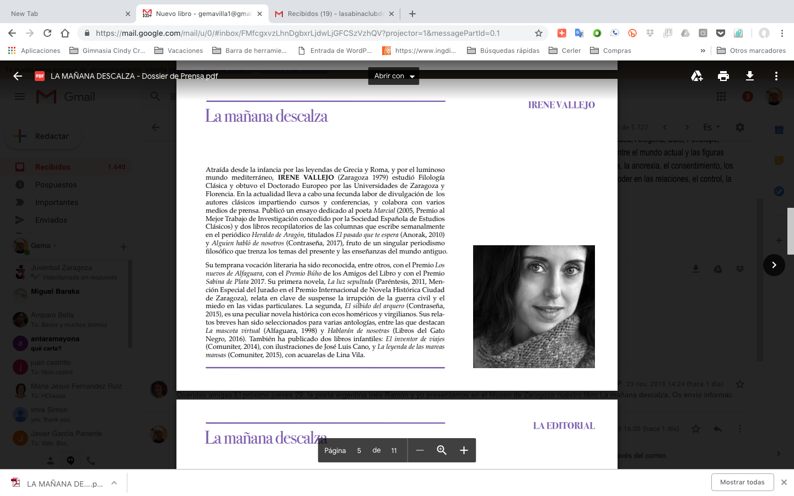
Task: Click the magnifier fit-to-width zoom icon
Action: (x=442, y=450)
